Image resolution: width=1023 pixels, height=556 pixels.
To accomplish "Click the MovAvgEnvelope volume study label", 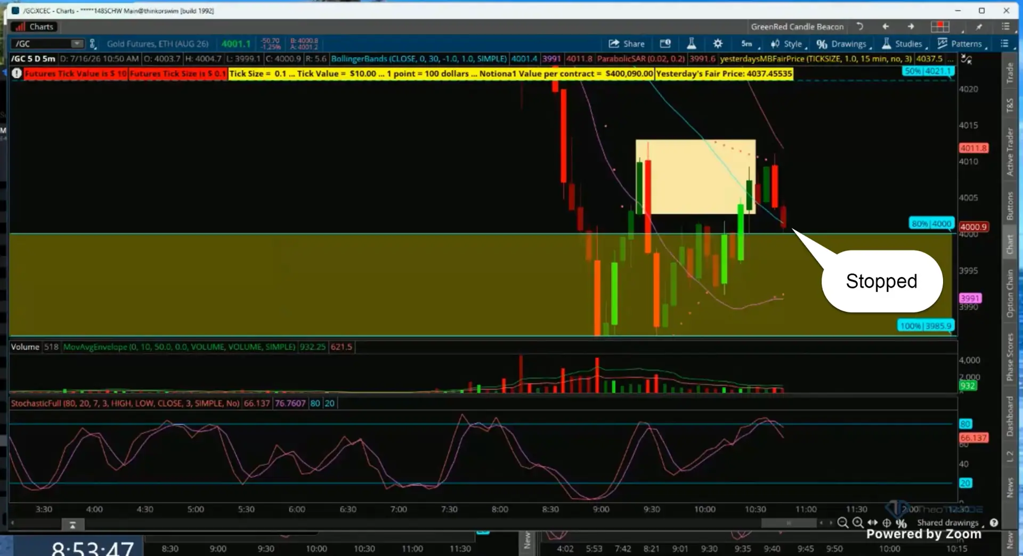I will (x=179, y=347).
